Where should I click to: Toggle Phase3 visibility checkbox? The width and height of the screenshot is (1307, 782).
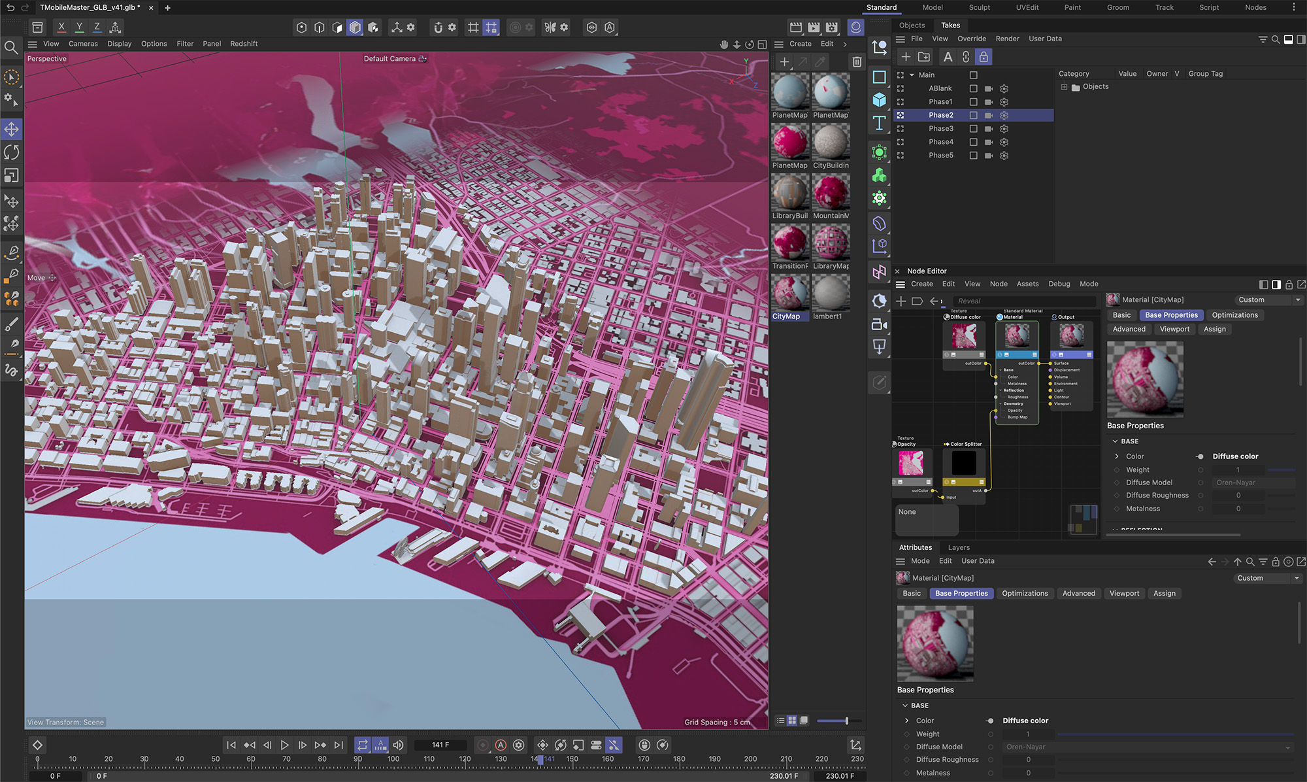pyautogui.click(x=972, y=128)
